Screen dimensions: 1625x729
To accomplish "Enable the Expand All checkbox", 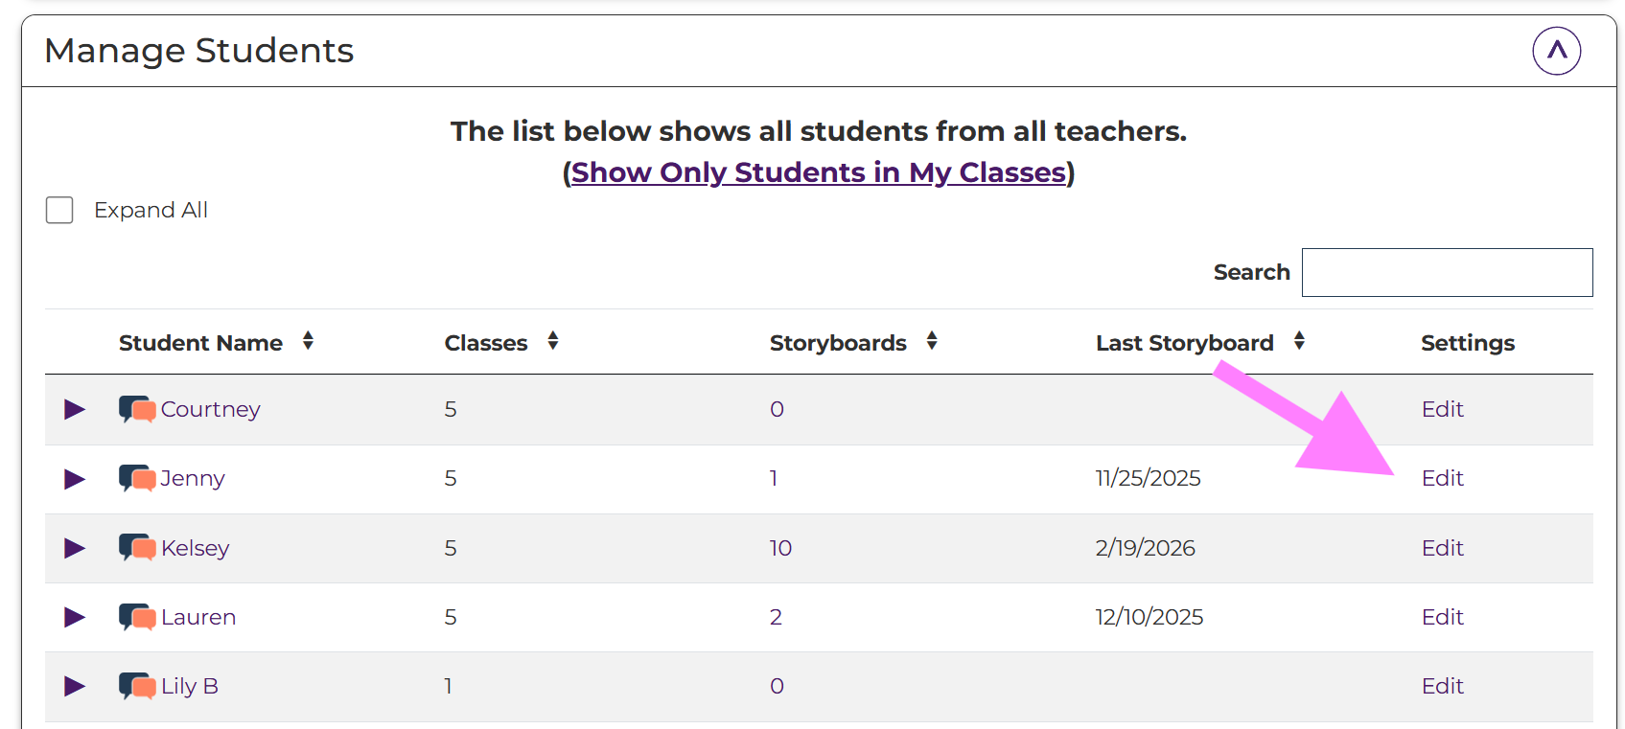I will [x=59, y=210].
